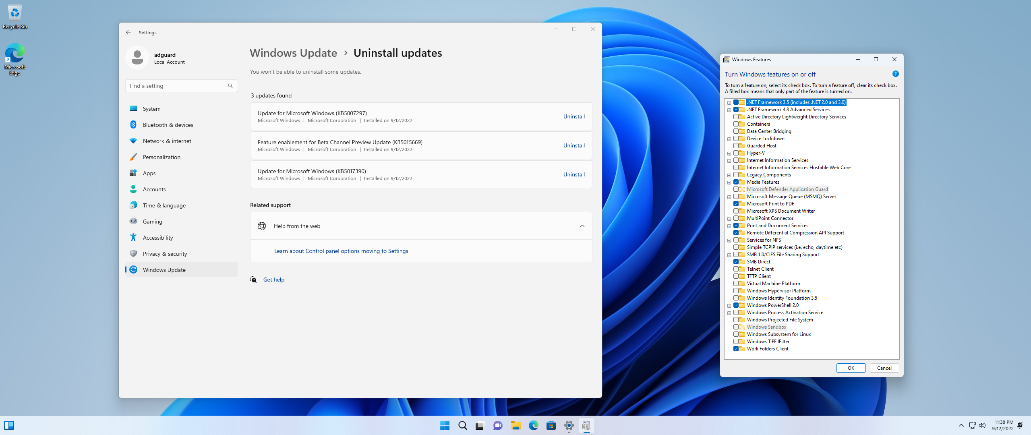Image resolution: width=1031 pixels, height=435 pixels.
Task: Click the blue help question mark in Windows Features
Action: [x=895, y=74]
